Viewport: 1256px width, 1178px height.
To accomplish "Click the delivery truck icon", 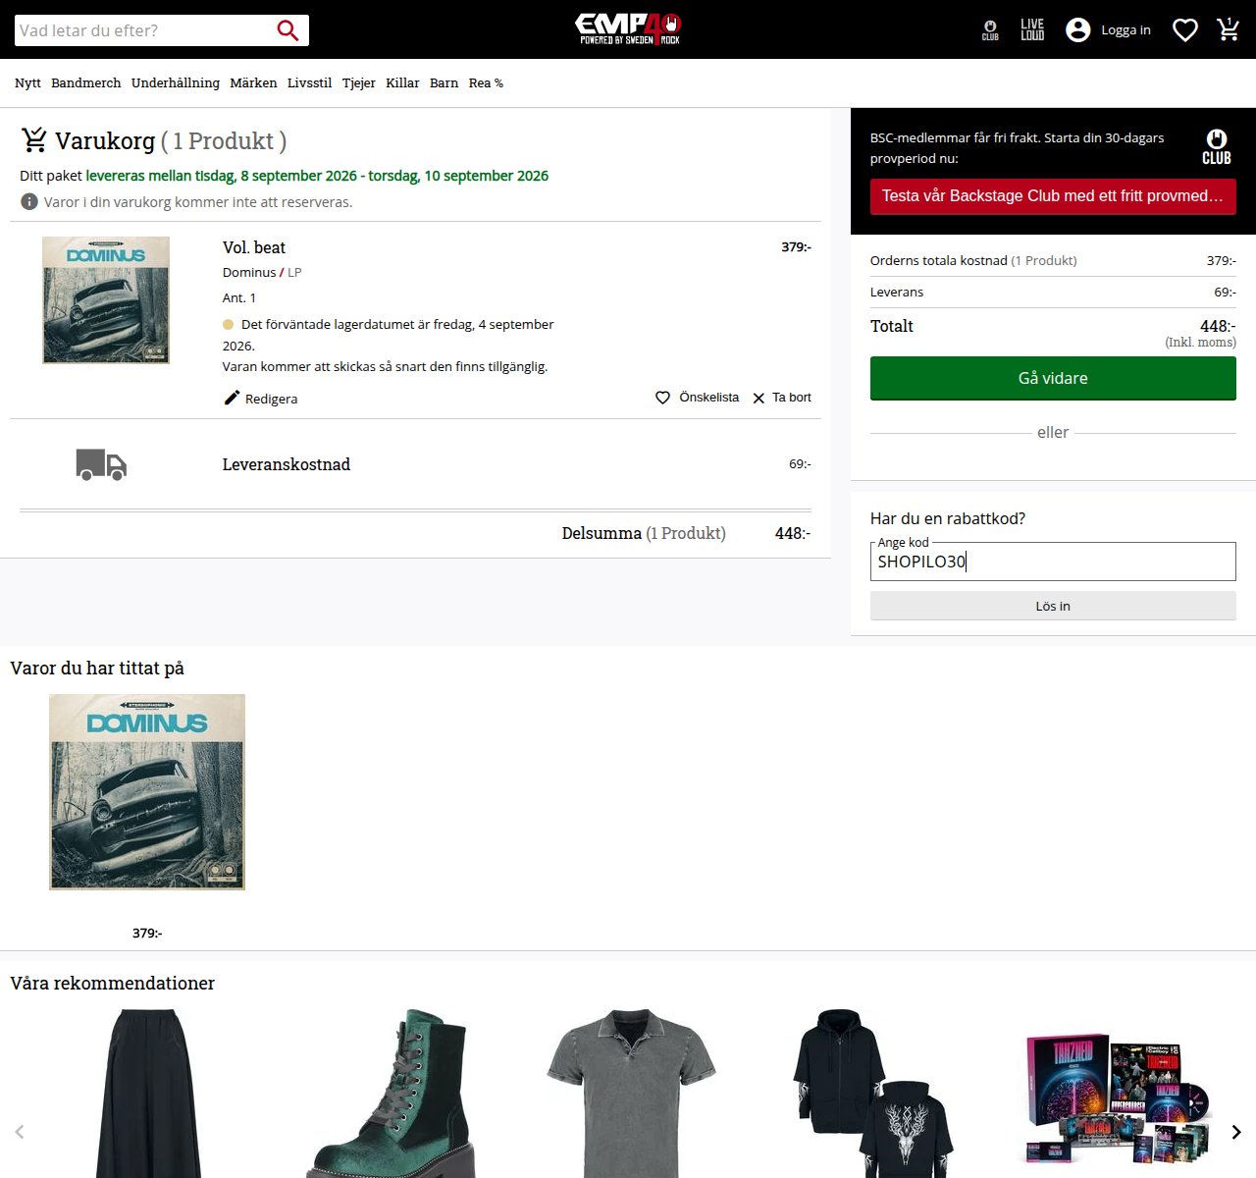I will 101,464.
